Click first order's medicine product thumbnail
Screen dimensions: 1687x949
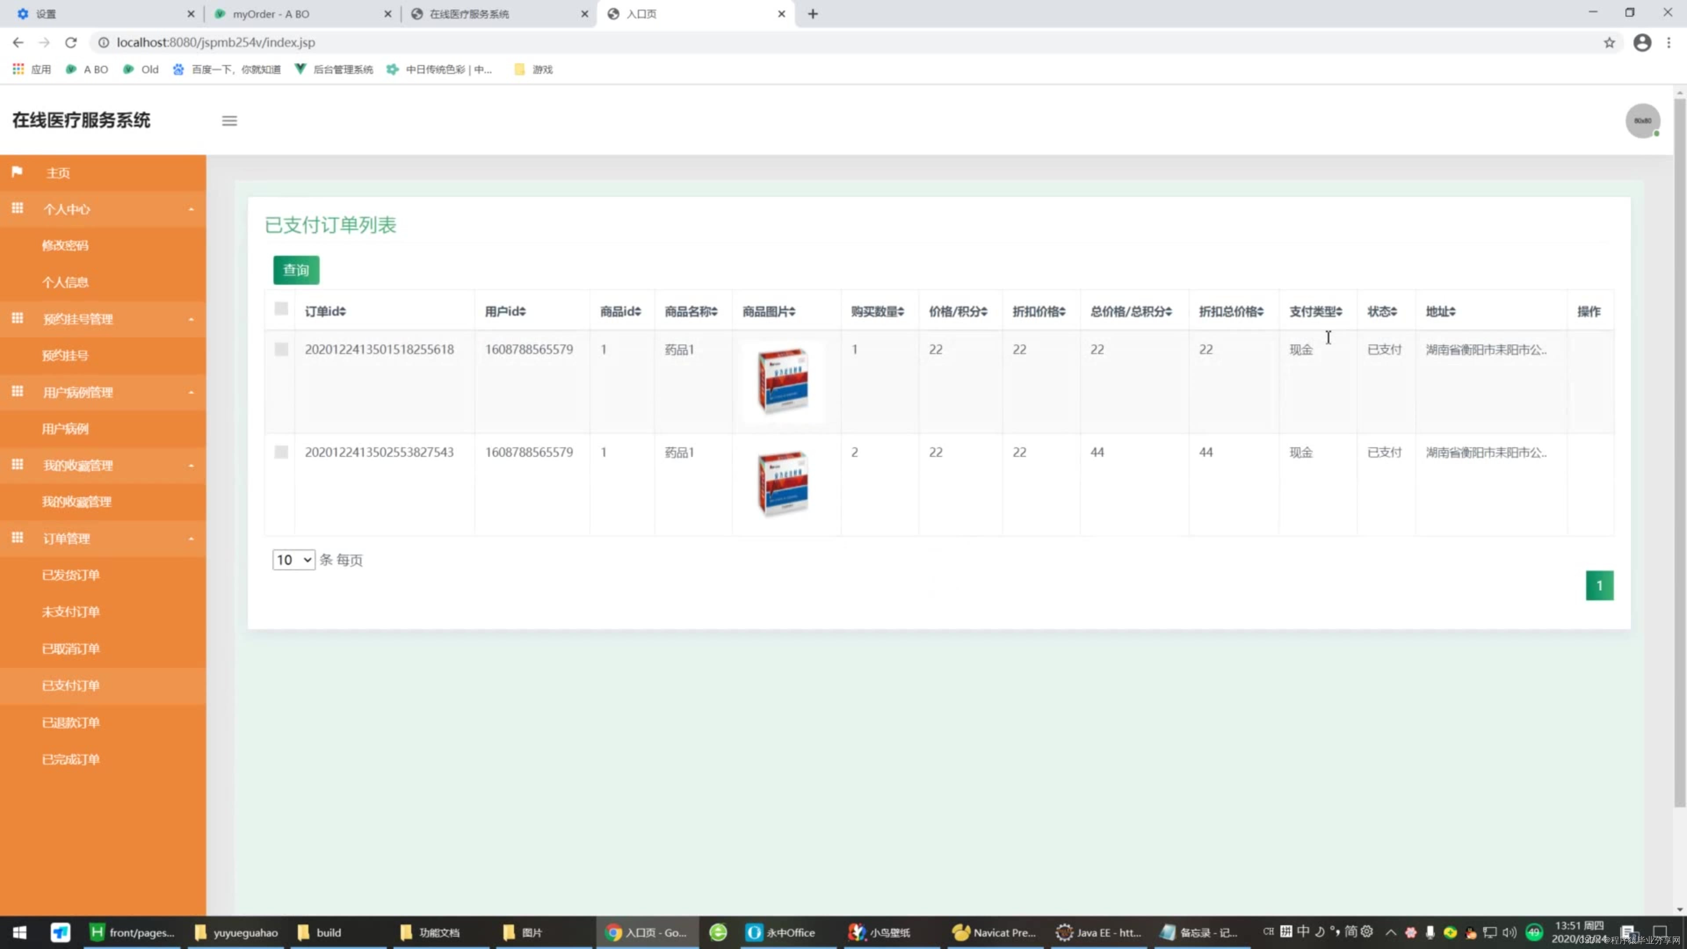coord(782,380)
